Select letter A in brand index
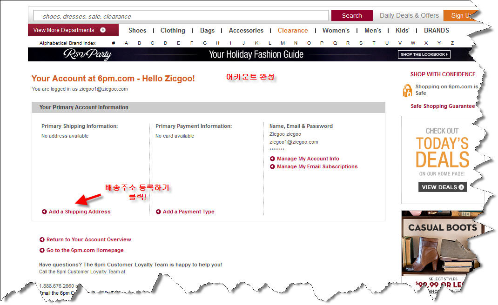The image size is (498, 305). pyautogui.click(x=127, y=43)
